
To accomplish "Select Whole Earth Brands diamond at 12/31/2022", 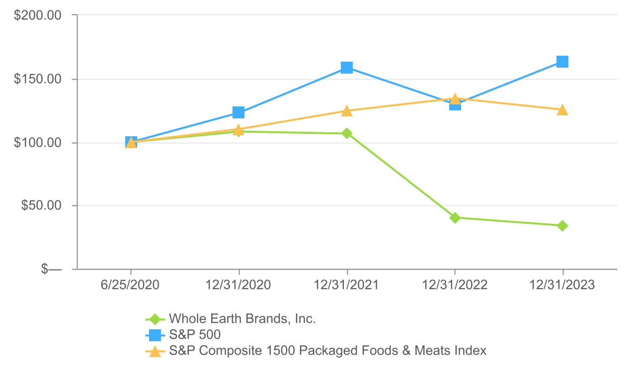I will pyautogui.click(x=455, y=218).
